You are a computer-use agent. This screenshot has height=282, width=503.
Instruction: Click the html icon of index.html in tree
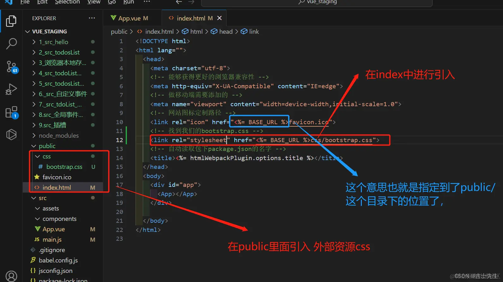(37, 187)
